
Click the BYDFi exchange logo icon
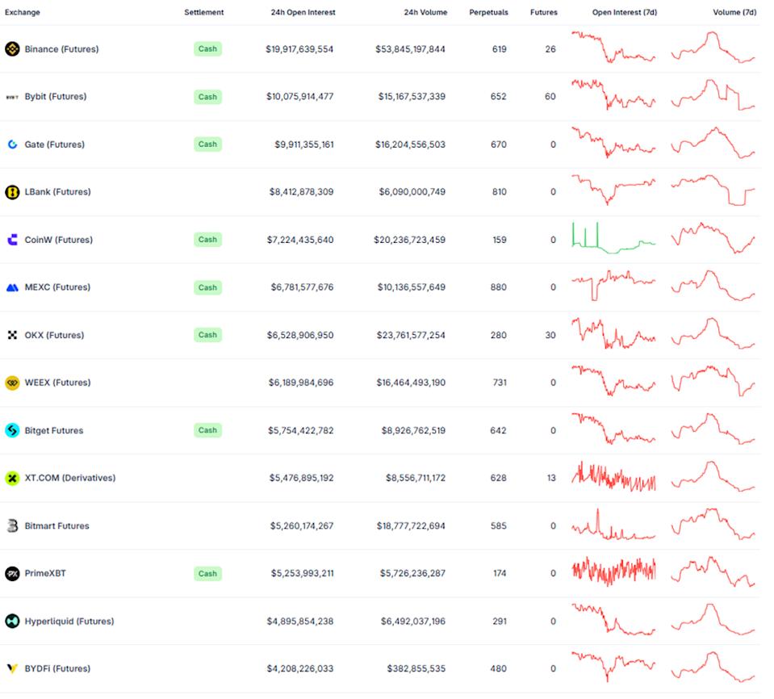pos(12,669)
